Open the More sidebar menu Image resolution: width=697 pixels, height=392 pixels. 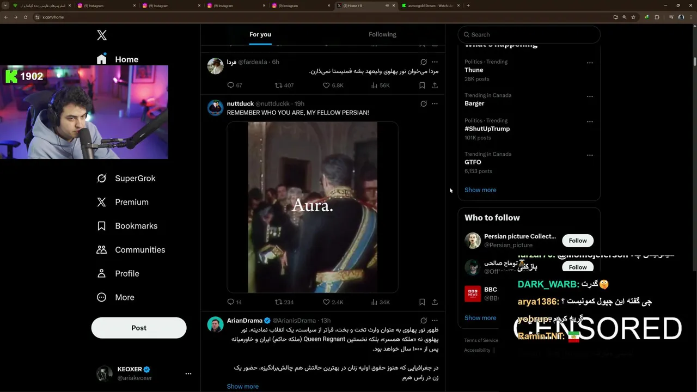(x=115, y=298)
